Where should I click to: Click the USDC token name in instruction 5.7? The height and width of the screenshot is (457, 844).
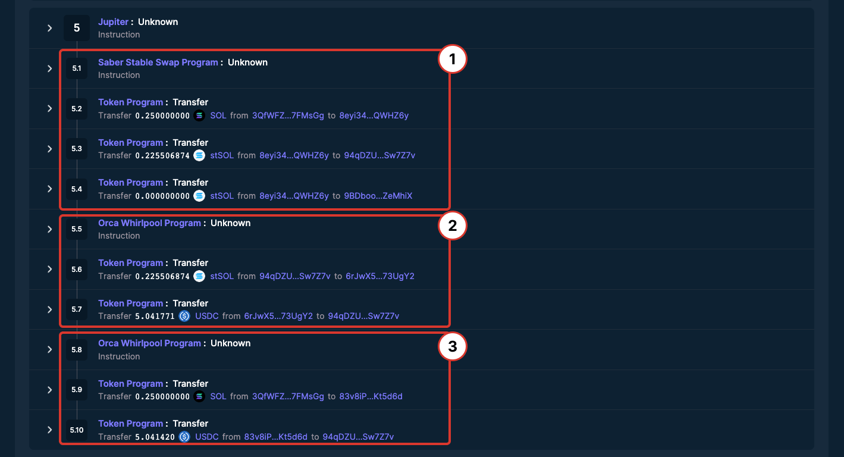click(x=207, y=316)
